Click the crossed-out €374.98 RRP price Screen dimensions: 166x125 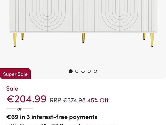(74, 100)
